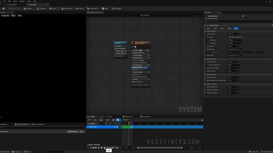Click the emitter node add button at bottom
The height and width of the screenshot is (153, 273).
pyautogui.click(x=141, y=85)
